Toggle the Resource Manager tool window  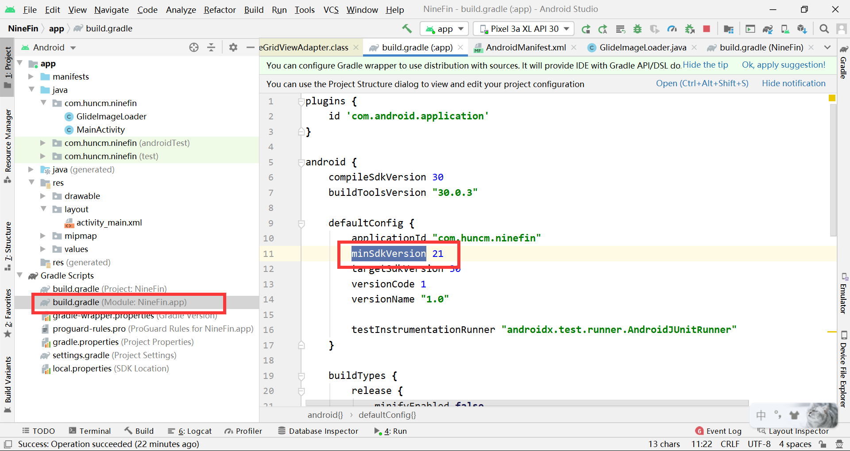click(8, 146)
